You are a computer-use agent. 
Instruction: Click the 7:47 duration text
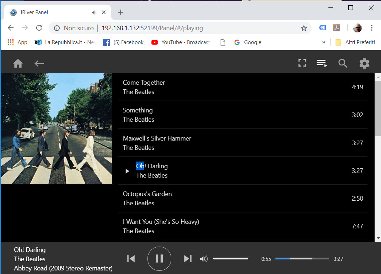point(357,226)
